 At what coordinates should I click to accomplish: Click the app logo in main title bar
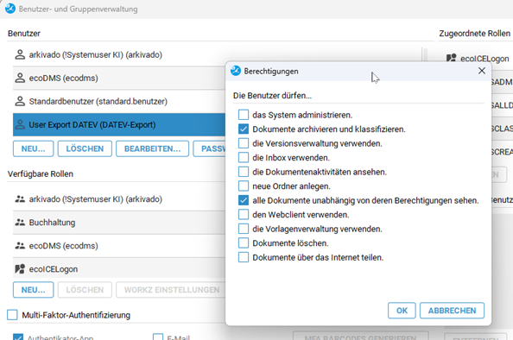pyautogui.click(x=10, y=9)
